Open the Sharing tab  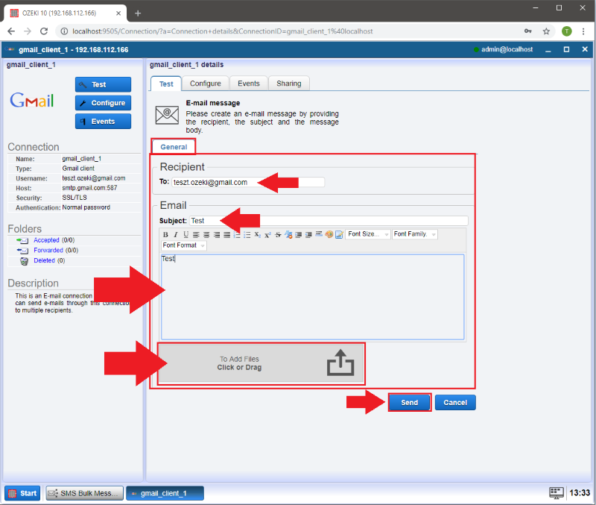(x=288, y=84)
